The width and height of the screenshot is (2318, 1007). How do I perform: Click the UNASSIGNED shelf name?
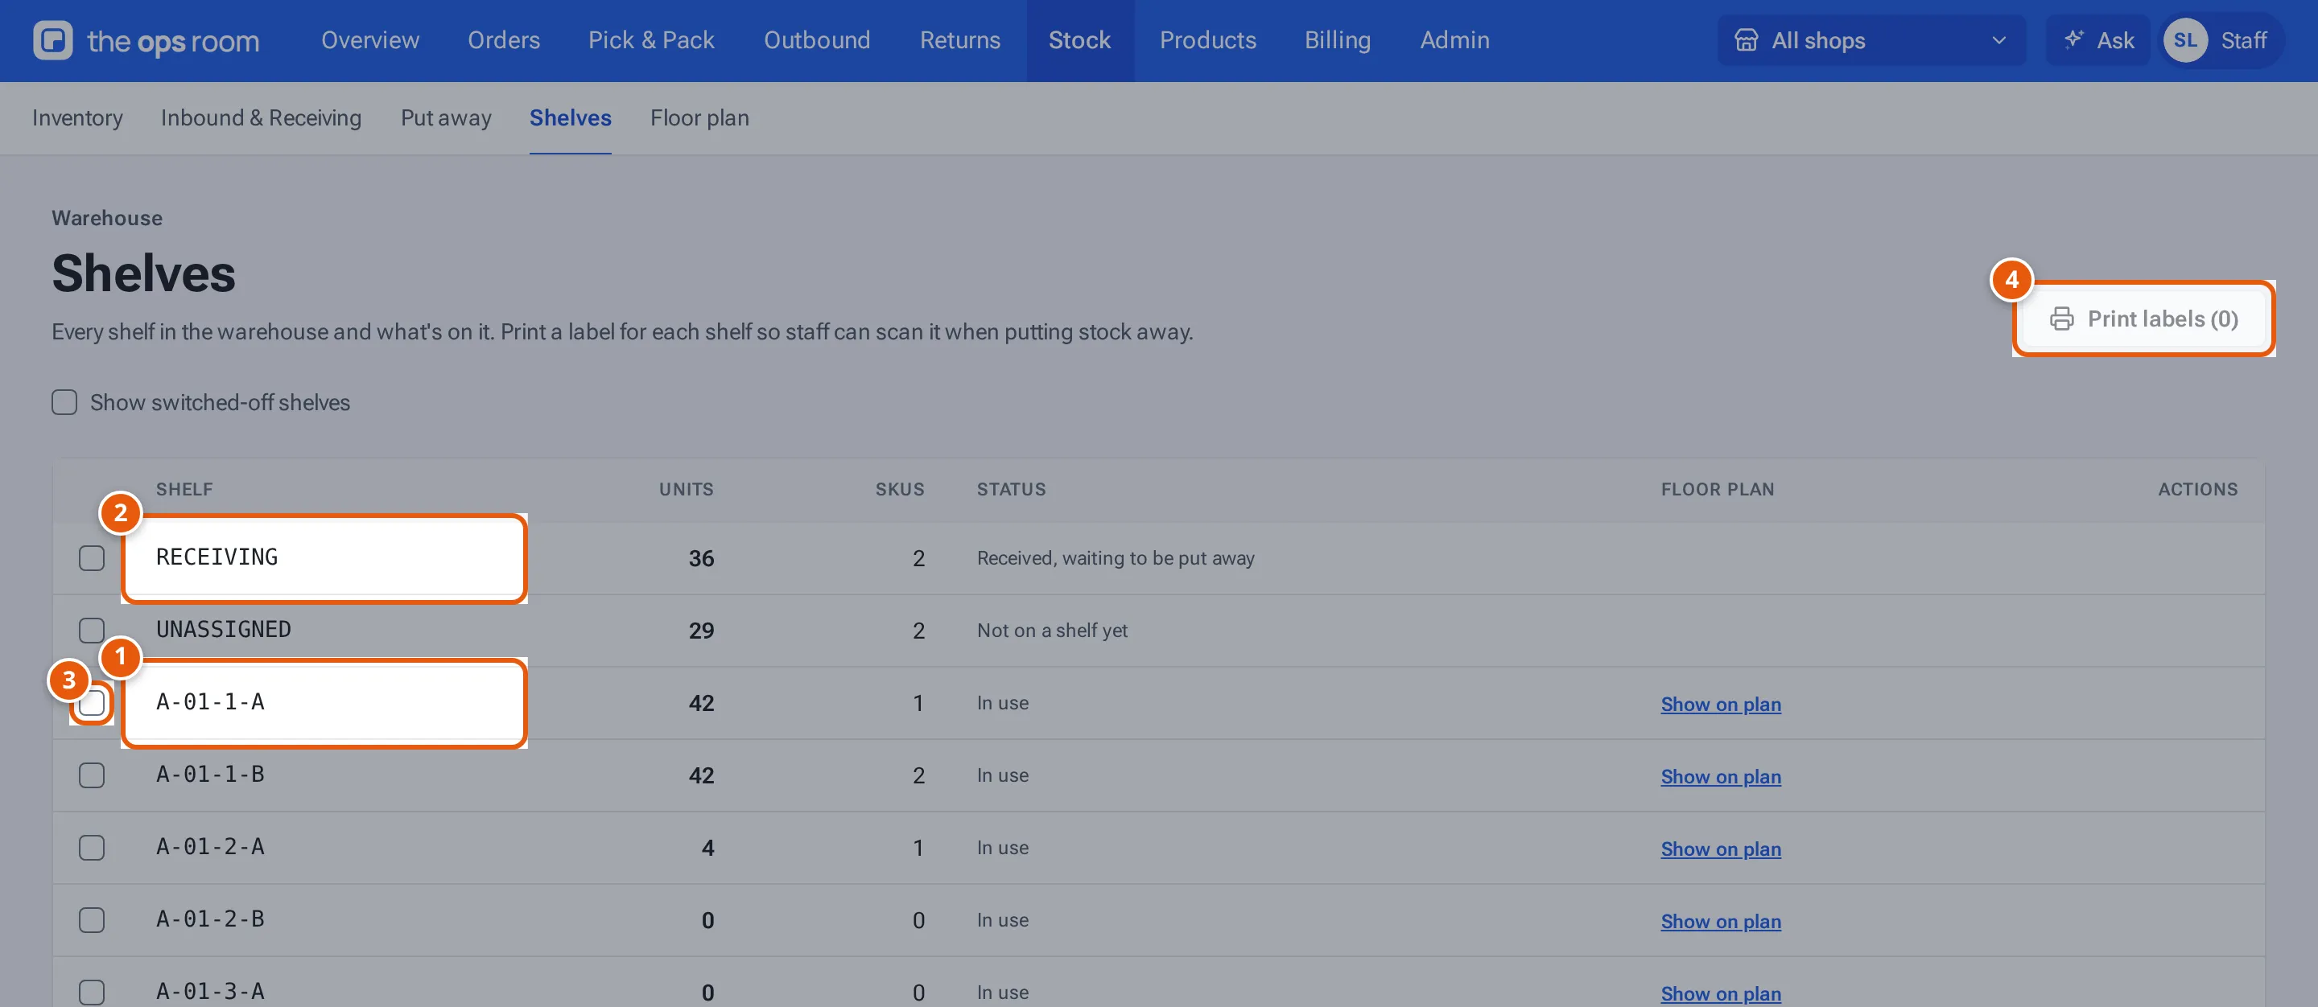pos(224,629)
